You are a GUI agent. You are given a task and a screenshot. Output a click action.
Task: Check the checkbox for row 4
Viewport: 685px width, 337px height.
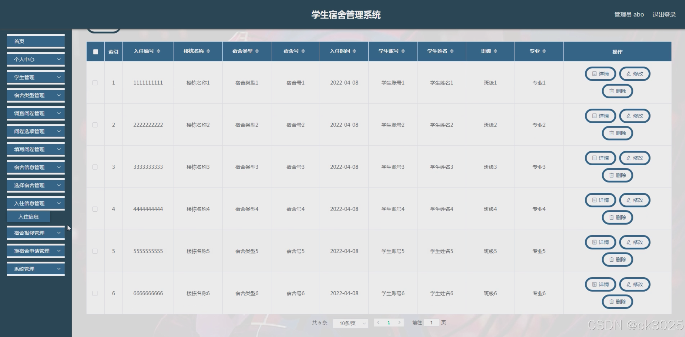tap(95, 209)
